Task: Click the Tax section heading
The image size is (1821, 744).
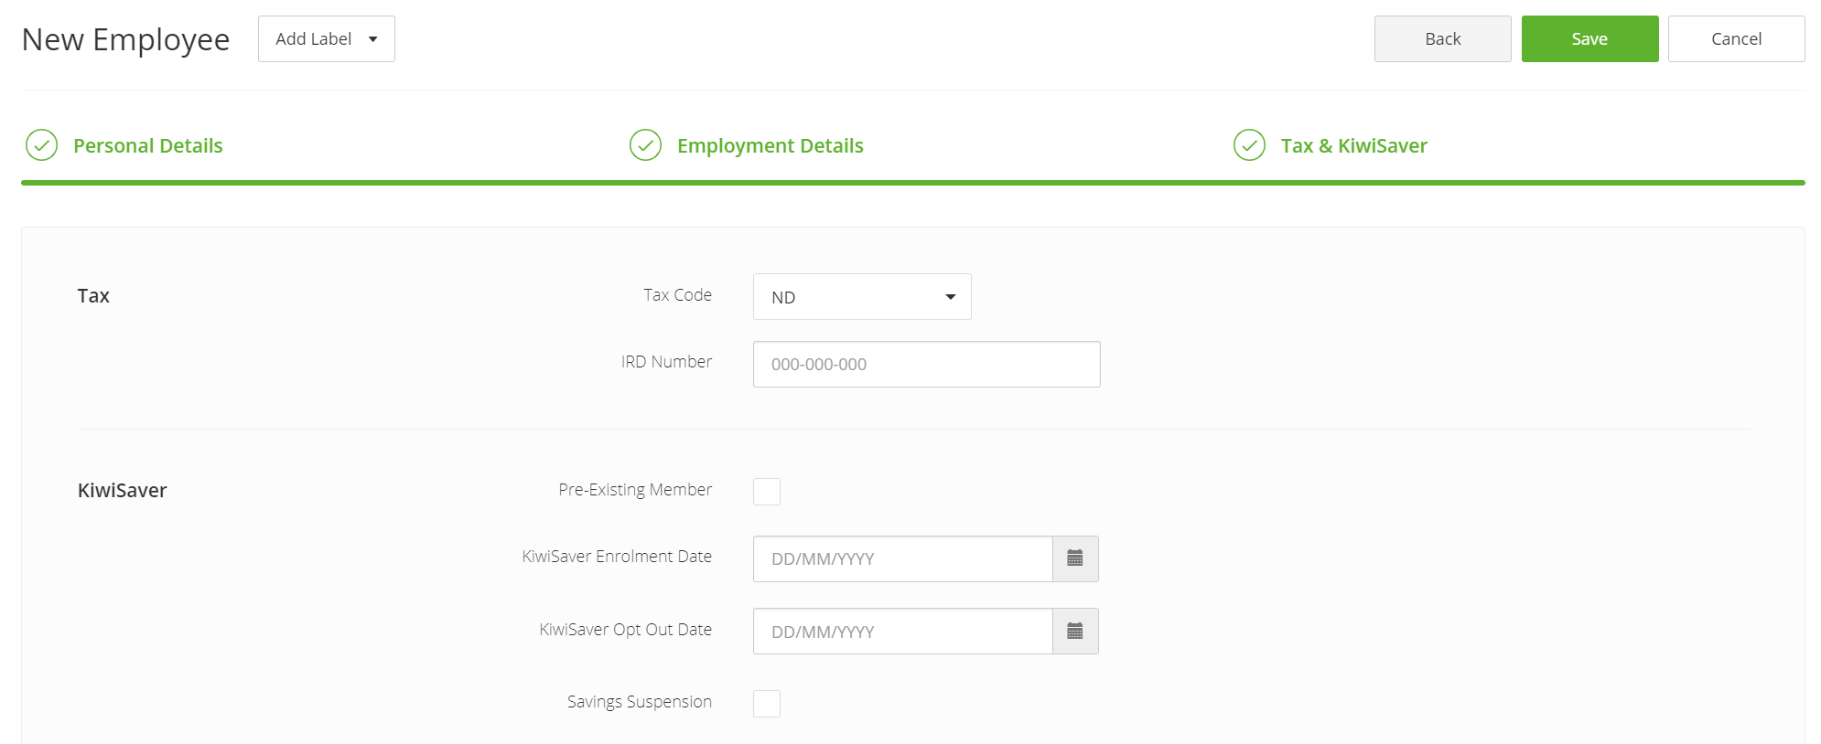Action: [93, 295]
